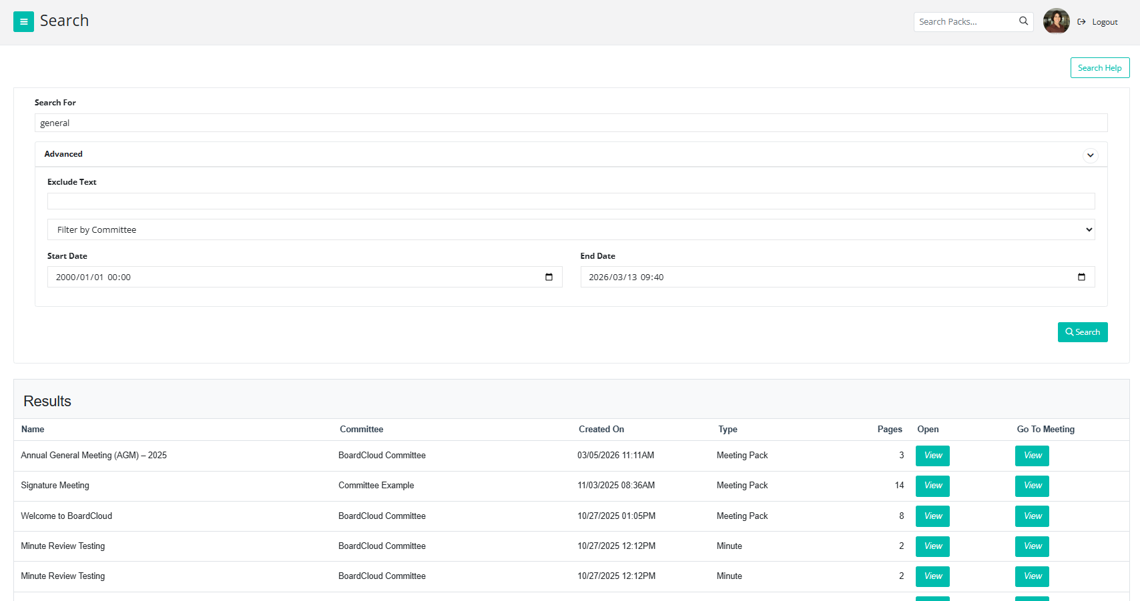Go to meeting for Welcome to BoardCloud
Image resolution: width=1140 pixels, height=601 pixels.
[x=1032, y=516]
